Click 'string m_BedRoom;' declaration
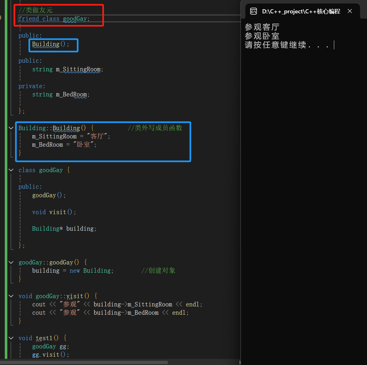The image size is (367, 365). tap(61, 95)
